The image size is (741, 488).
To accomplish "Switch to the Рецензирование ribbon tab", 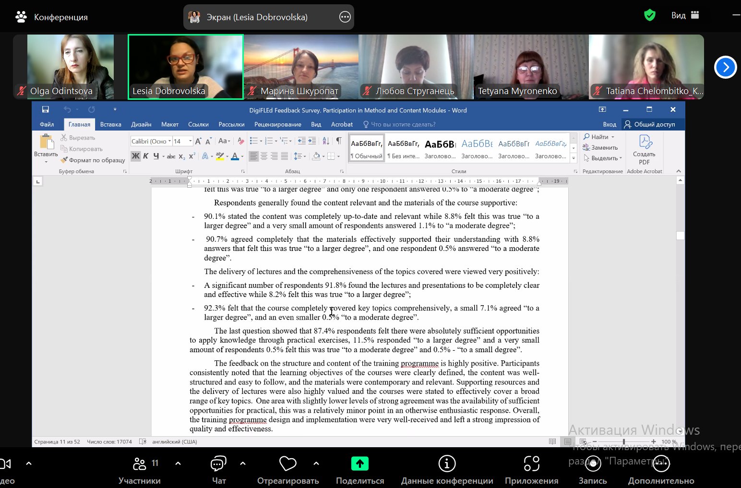I will [278, 124].
